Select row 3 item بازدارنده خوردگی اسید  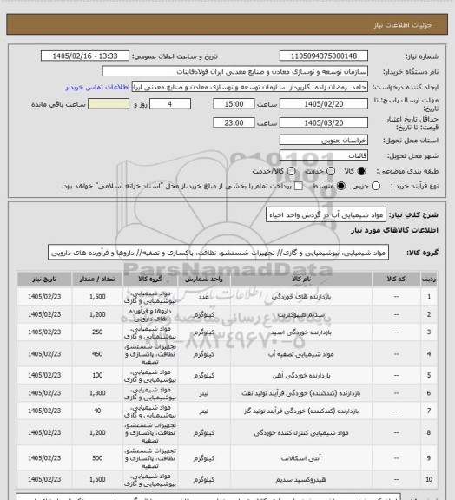pos(301,332)
